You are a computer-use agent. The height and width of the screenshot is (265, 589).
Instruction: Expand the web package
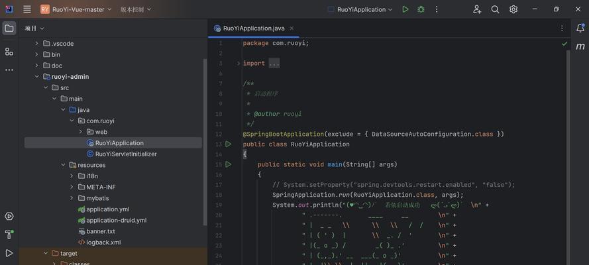80,132
